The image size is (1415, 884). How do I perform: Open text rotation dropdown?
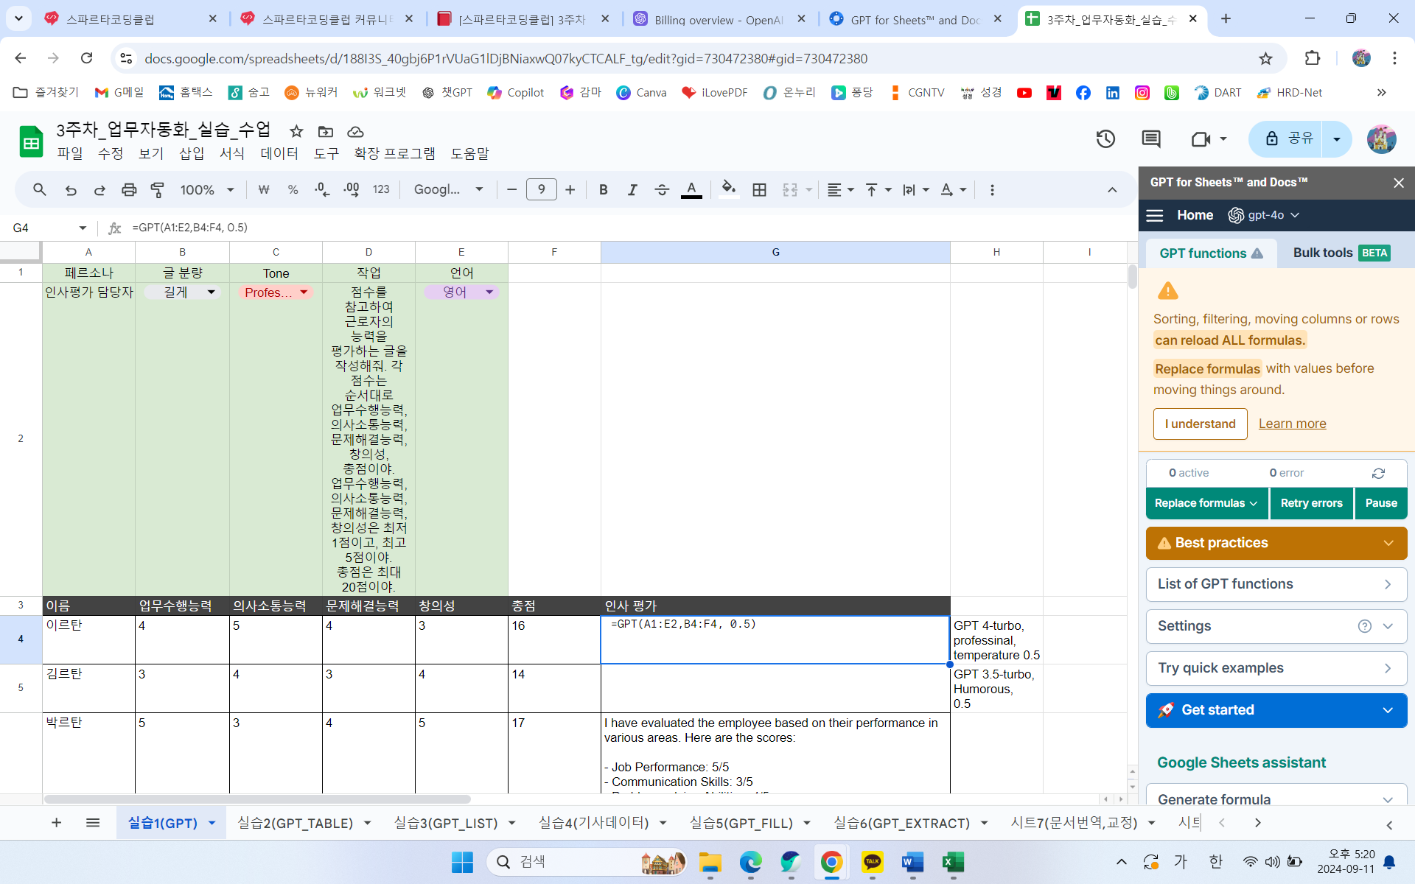pos(954,190)
